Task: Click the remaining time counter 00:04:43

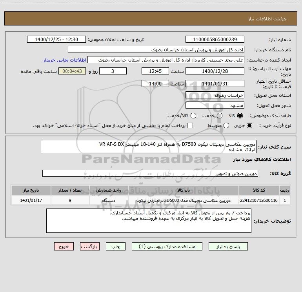Action: click(x=72, y=71)
